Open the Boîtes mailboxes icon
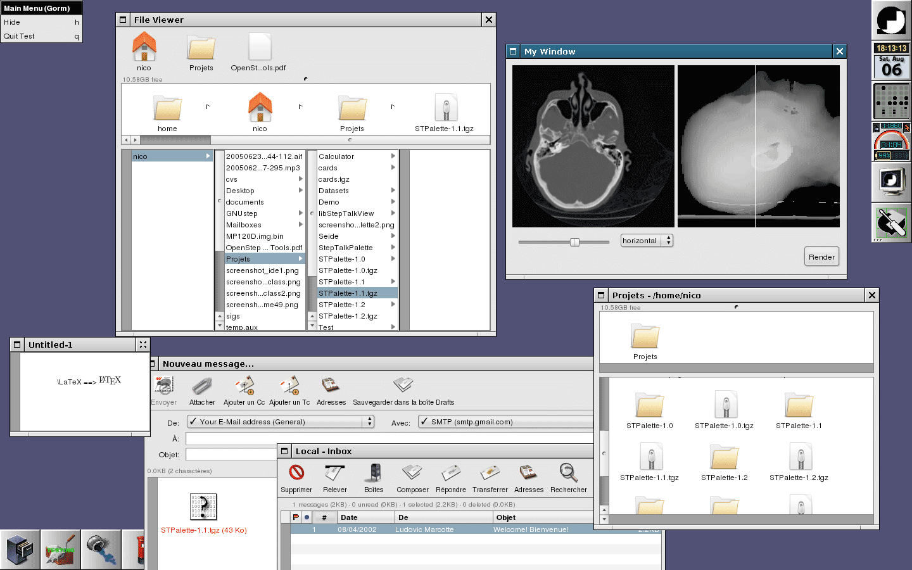The width and height of the screenshot is (912, 570). pos(374,473)
